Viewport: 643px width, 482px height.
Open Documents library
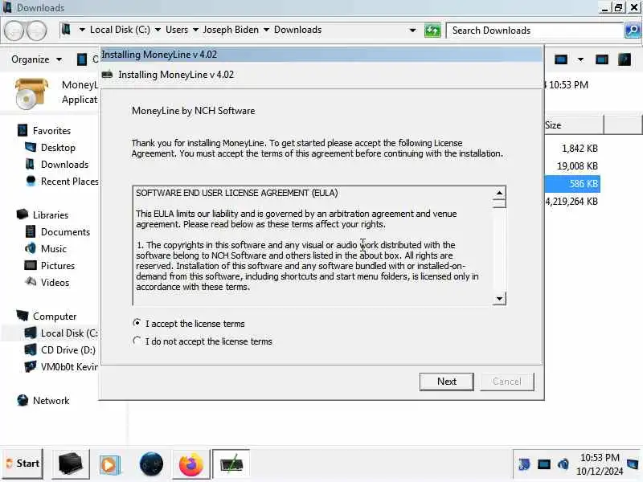pos(65,232)
